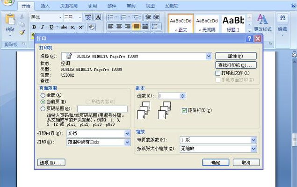Viewport: 297px width, 187px height.
Task: Click the Paste (粘贴) clipboard icon
Action: [x=10, y=19]
